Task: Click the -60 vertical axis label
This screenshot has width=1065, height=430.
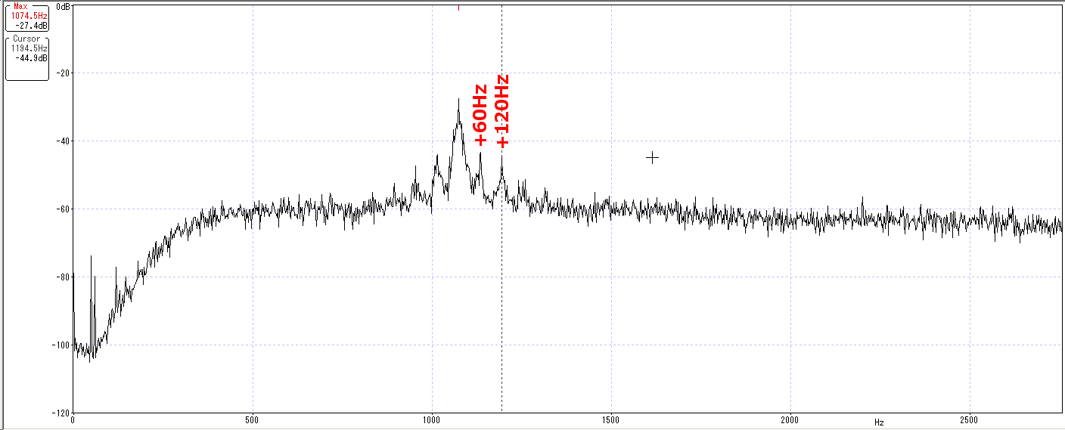Action: 61,209
